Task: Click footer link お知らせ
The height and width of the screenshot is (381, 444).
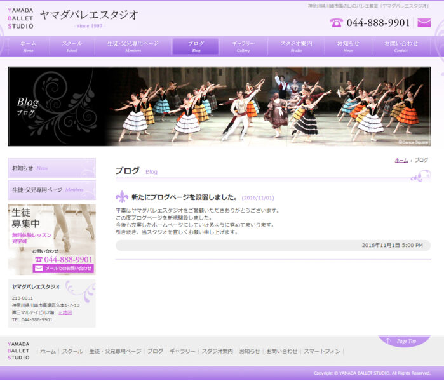Action: click(250, 351)
